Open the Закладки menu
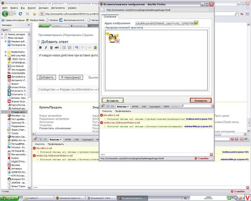Viewport: 251px width, 201px height. 44,8
